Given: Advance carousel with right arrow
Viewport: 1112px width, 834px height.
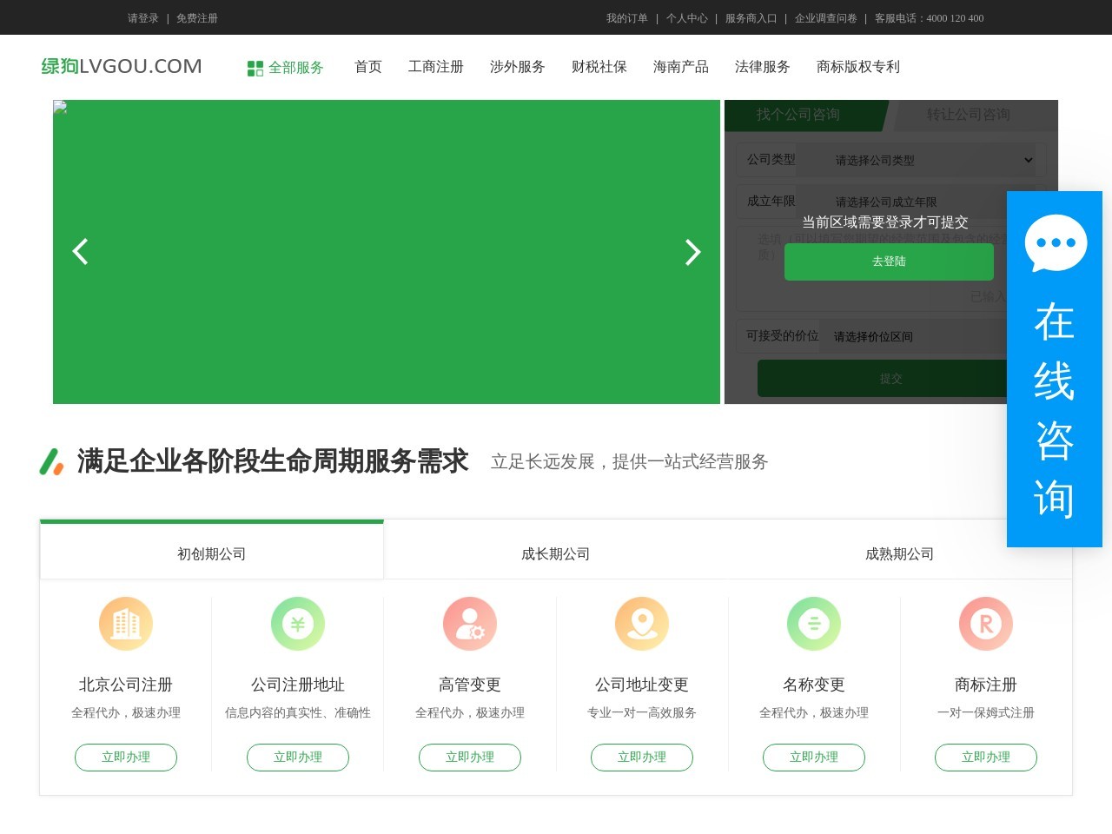Looking at the screenshot, I should click(x=692, y=251).
